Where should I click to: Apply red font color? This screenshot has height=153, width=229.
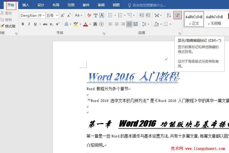pyautogui.click(x=86, y=24)
